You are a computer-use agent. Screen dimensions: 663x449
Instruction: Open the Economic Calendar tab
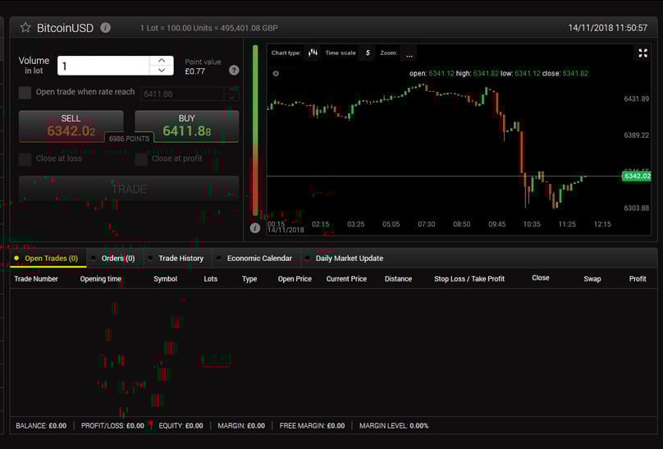tap(259, 259)
